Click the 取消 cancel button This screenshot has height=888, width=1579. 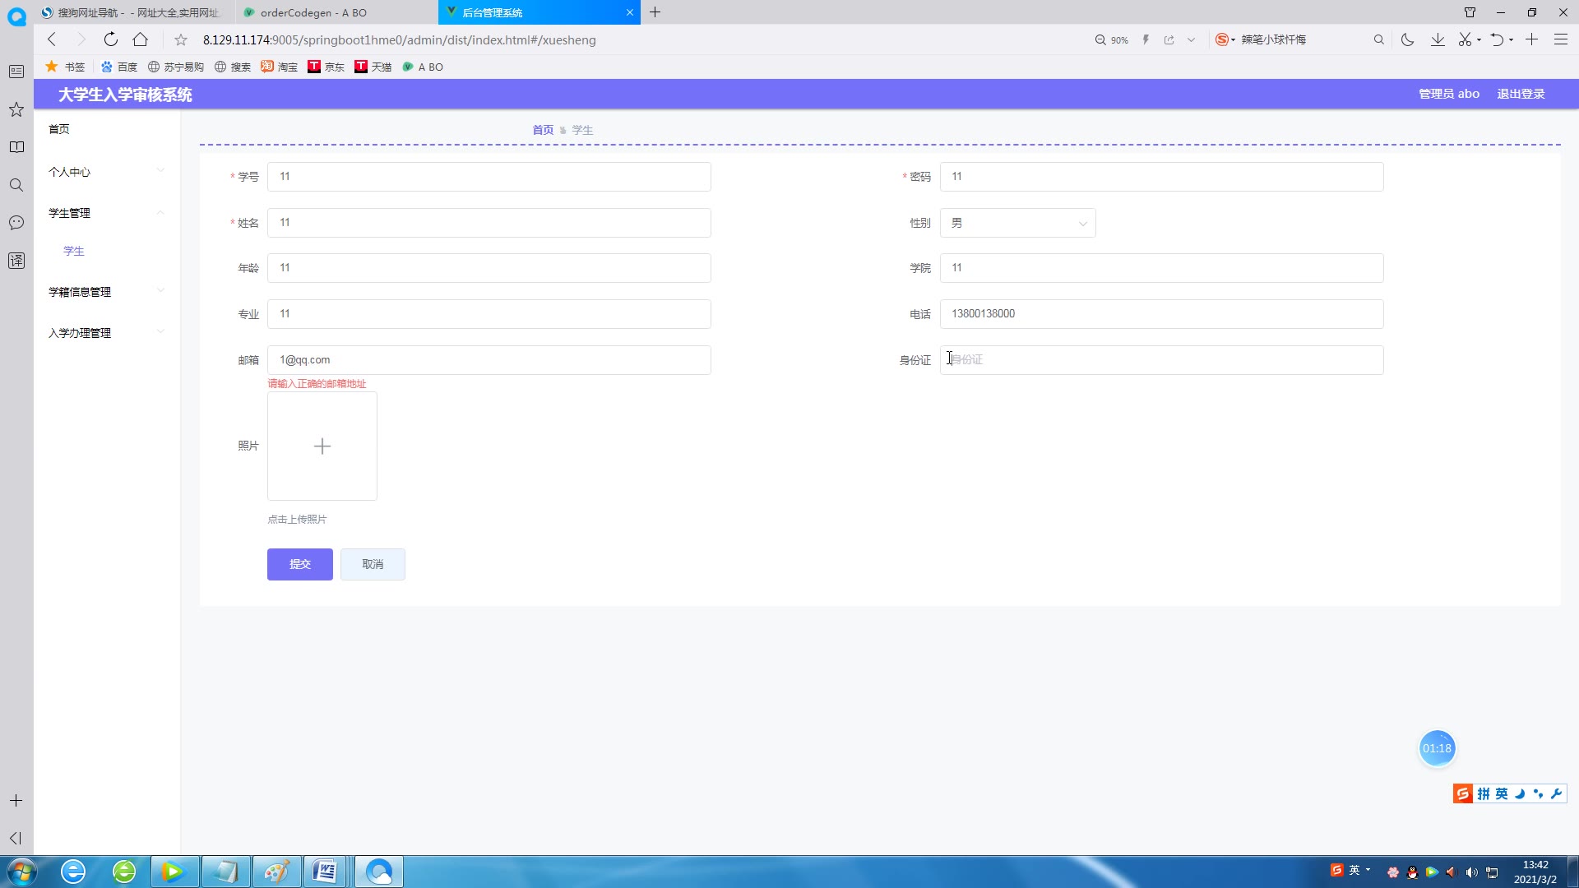pyautogui.click(x=373, y=564)
